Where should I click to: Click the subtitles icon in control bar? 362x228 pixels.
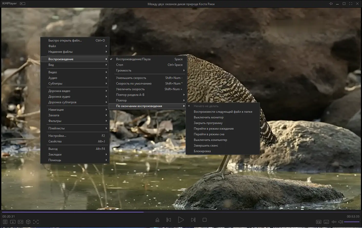pos(326,222)
